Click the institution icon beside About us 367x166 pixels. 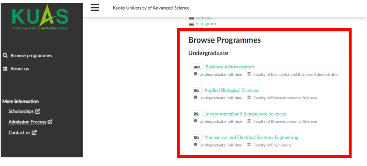5,69
